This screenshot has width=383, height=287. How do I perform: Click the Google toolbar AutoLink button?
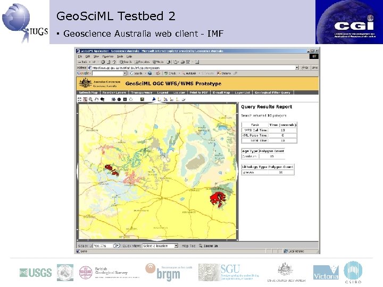coord(189,73)
